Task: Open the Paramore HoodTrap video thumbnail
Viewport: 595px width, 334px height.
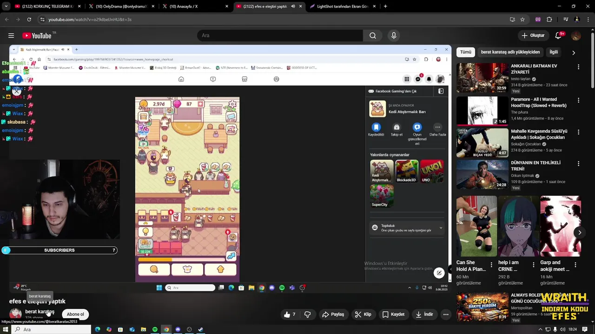Action: (483, 111)
